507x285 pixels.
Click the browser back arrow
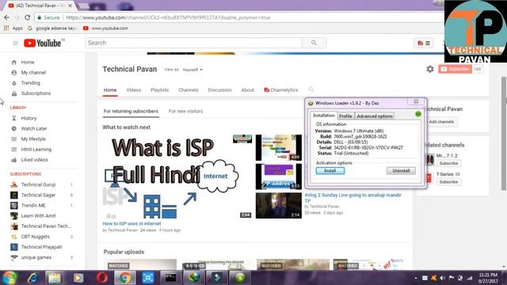tap(7, 17)
